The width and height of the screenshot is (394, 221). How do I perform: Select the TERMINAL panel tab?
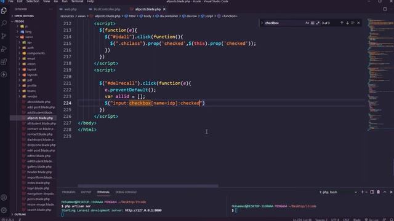pyautogui.click(x=103, y=192)
